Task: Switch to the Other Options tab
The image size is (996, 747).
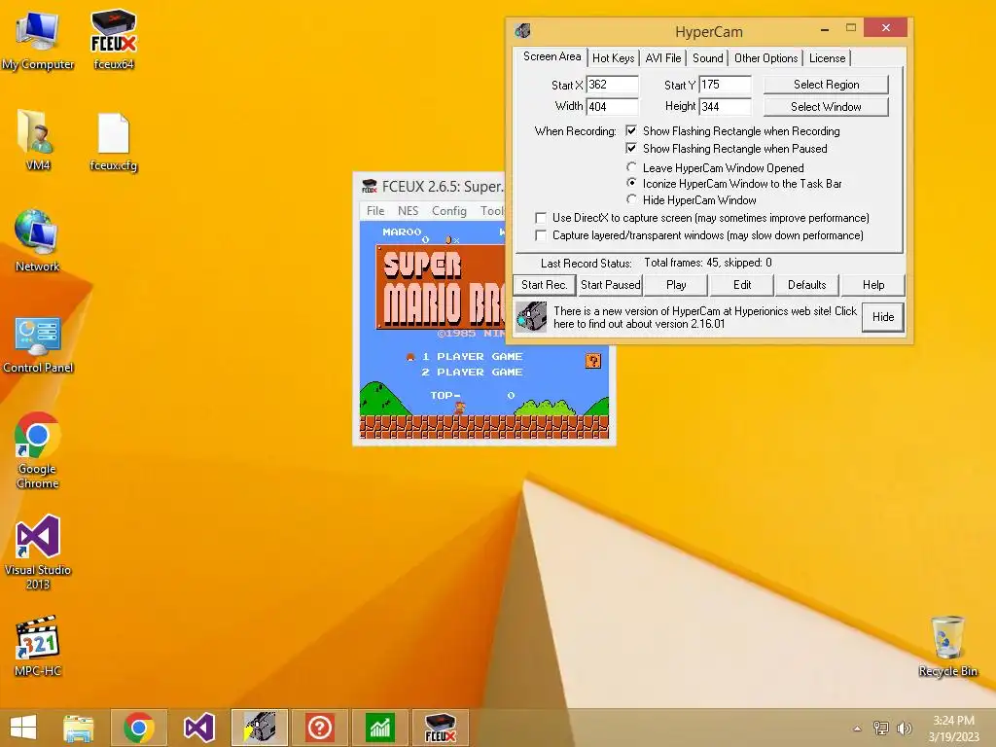Action: [x=765, y=58]
